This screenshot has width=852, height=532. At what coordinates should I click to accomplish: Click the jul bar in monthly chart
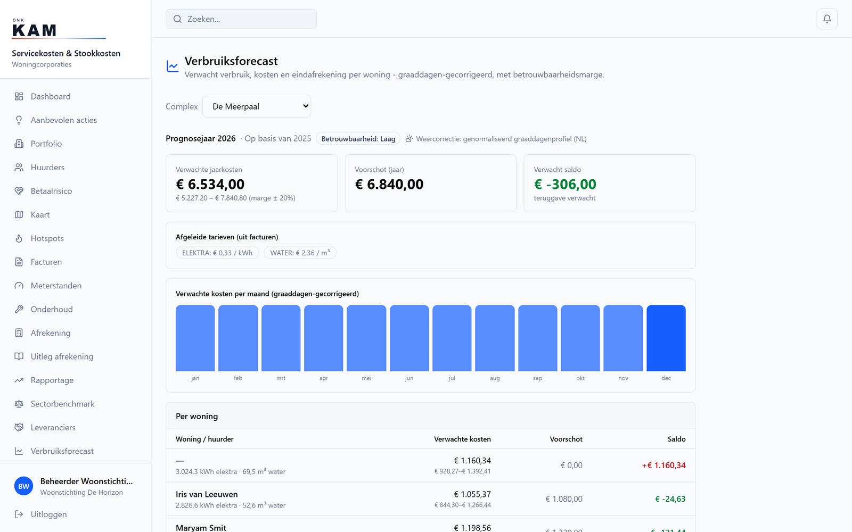pos(452,338)
